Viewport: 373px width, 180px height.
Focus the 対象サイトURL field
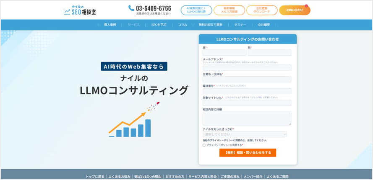click(247, 103)
